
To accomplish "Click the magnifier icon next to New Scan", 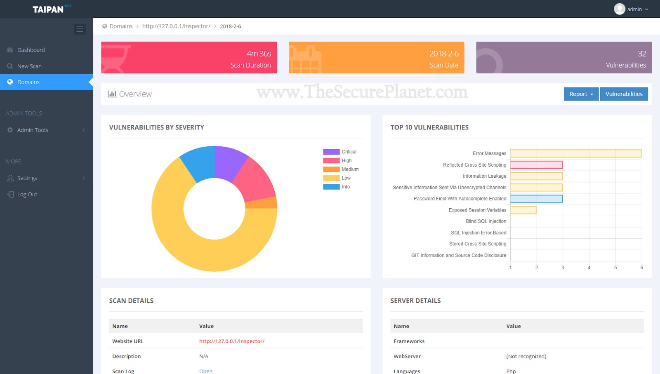I will [10, 66].
